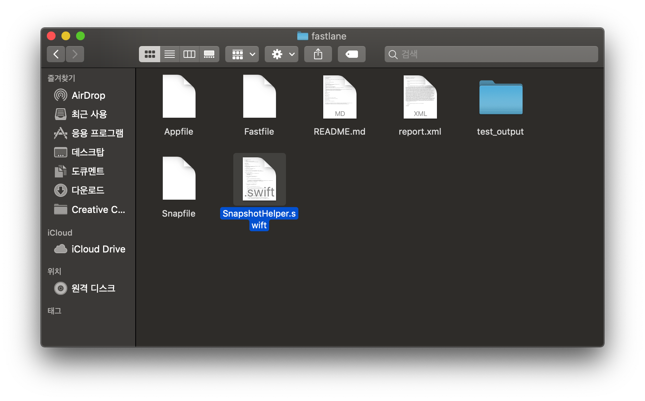This screenshot has width=645, height=401.
Task: Open iCloud Drive in the sidebar
Action: pyautogui.click(x=88, y=249)
